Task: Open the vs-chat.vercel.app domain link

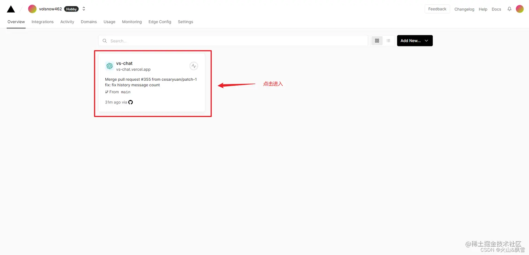Action: pos(133,70)
